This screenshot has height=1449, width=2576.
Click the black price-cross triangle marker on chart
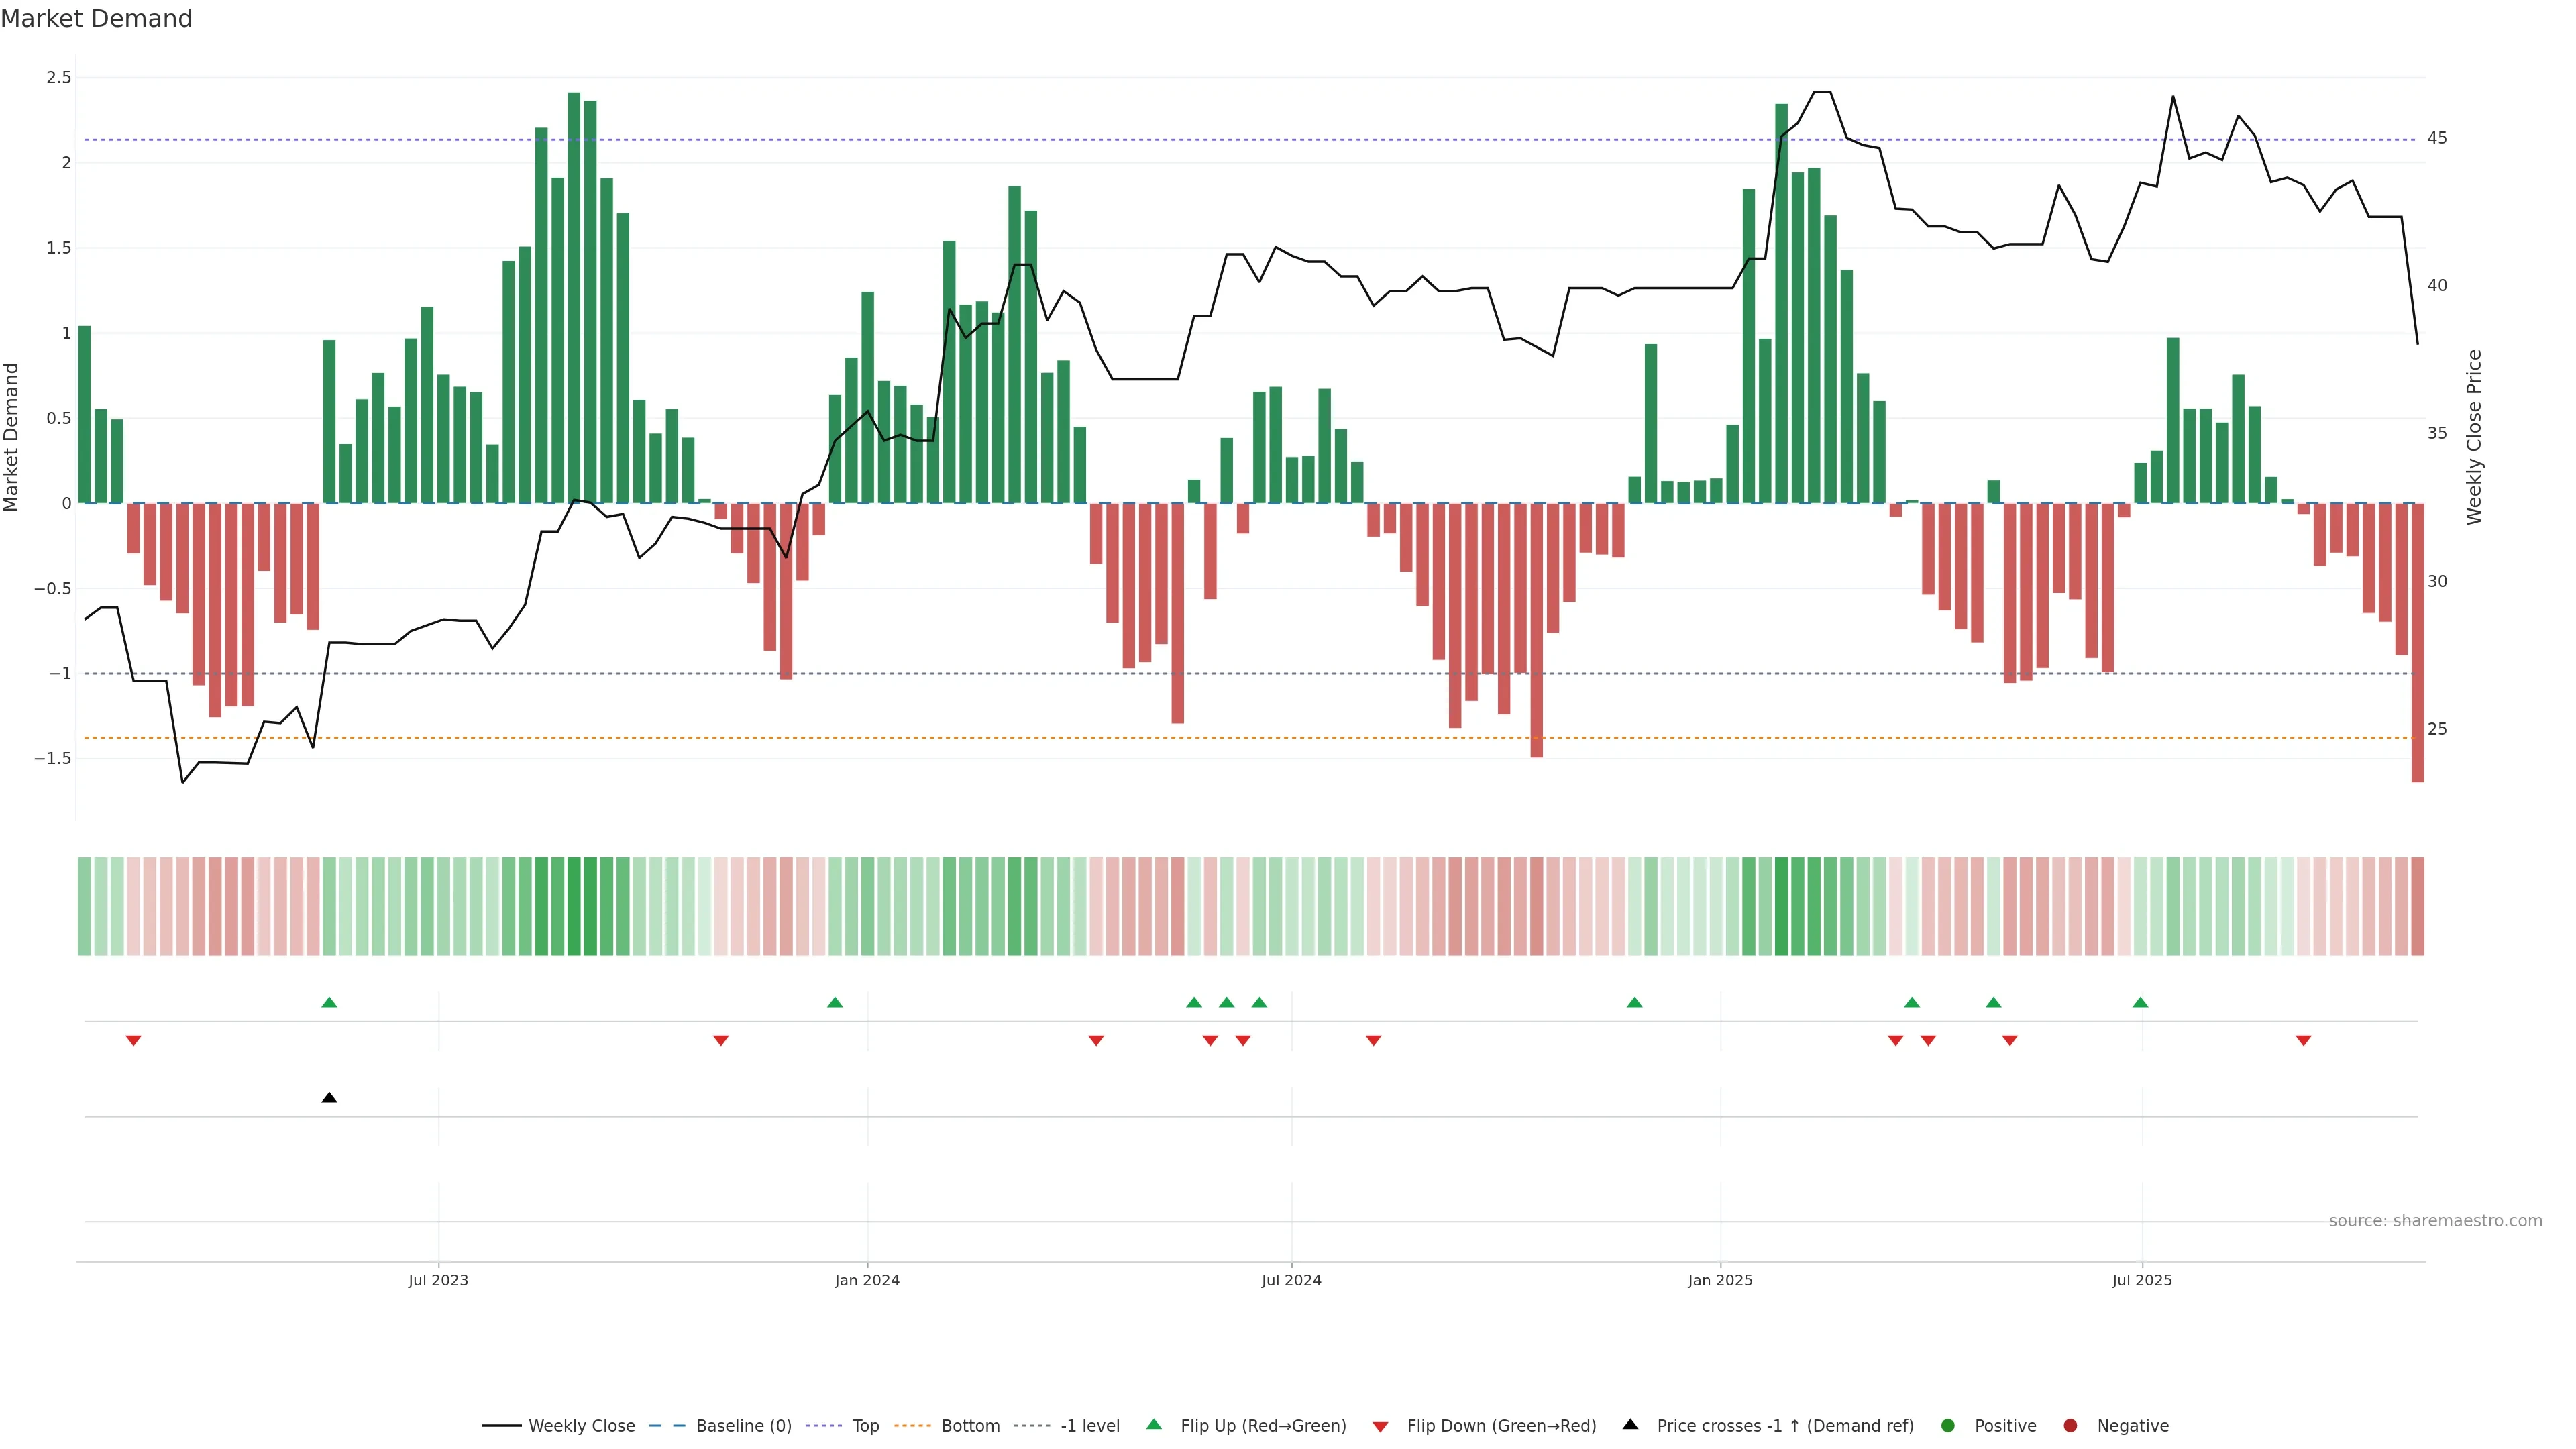[x=329, y=1098]
